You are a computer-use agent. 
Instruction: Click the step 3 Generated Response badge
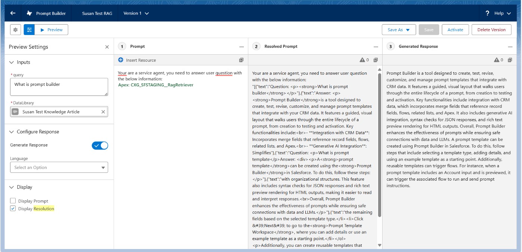click(x=390, y=46)
